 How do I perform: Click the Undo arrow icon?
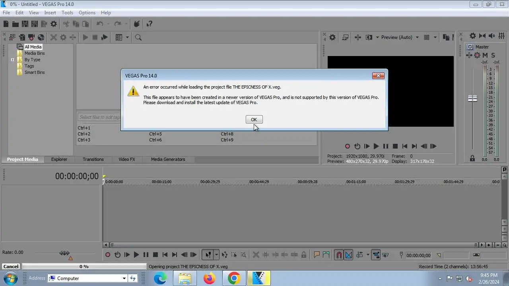[x=100, y=24]
